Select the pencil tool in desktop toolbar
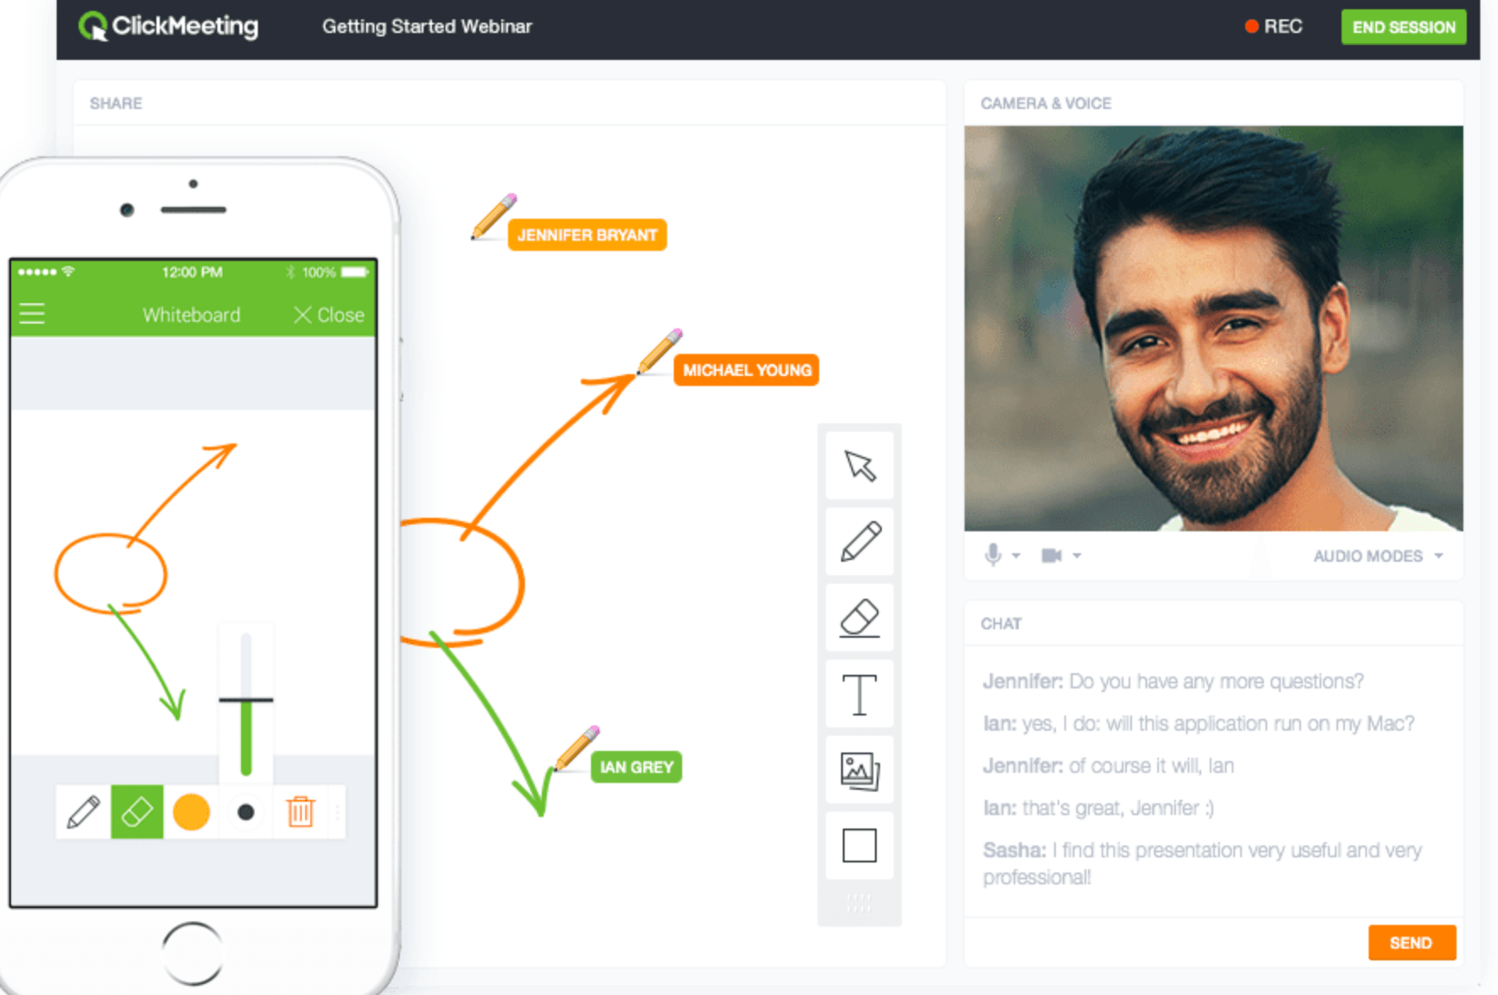Screen dimensions: 1498x995 pyautogui.click(x=859, y=541)
